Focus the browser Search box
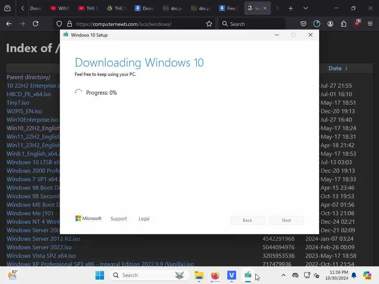The height and width of the screenshot is (284, 379). click(x=252, y=24)
